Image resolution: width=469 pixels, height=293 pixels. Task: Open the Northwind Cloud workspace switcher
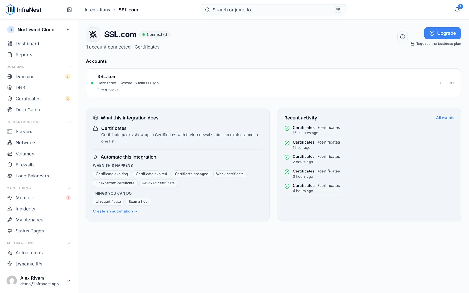(39, 30)
